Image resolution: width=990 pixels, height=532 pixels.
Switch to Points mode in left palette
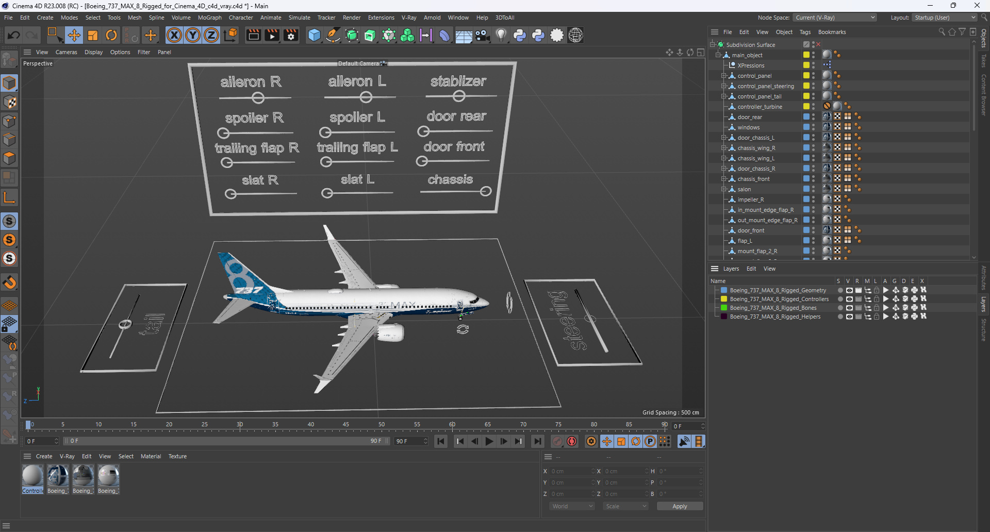click(9, 121)
